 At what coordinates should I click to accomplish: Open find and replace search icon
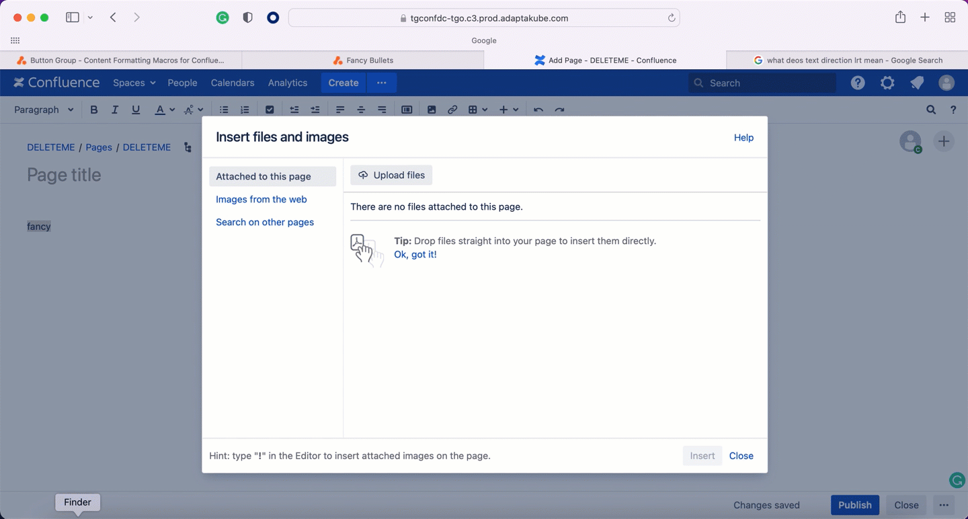[x=931, y=110]
